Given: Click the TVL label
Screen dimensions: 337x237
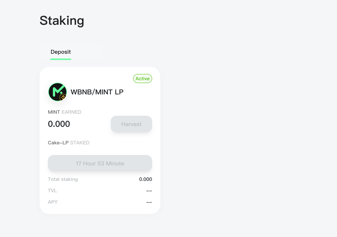Looking at the screenshot, I should (52, 191).
